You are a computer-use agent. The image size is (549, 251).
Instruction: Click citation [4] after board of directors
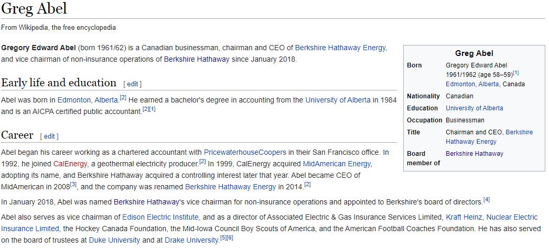click(487, 200)
